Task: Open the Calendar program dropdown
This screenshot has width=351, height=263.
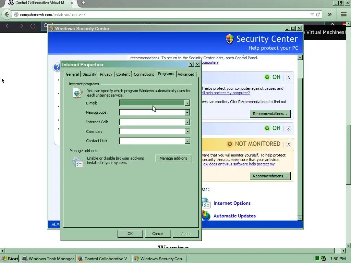Action: tap(187, 131)
